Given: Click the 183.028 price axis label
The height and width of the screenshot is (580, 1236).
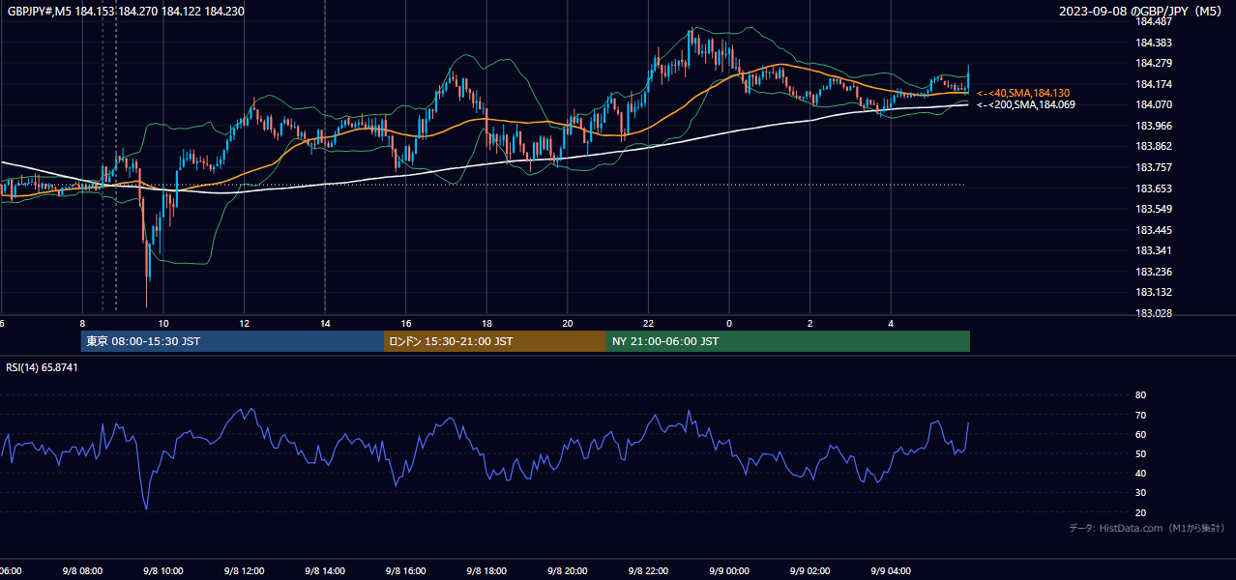Looking at the screenshot, I should [1154, 313].
